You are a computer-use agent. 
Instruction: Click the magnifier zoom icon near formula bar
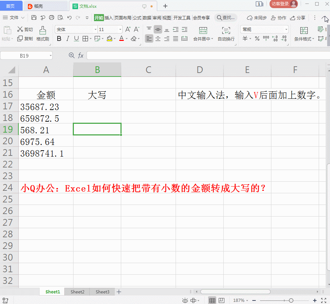point(72,55)
